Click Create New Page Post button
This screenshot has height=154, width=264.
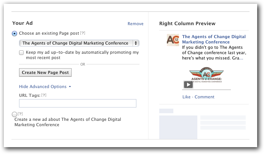click(x=45, y=72)
